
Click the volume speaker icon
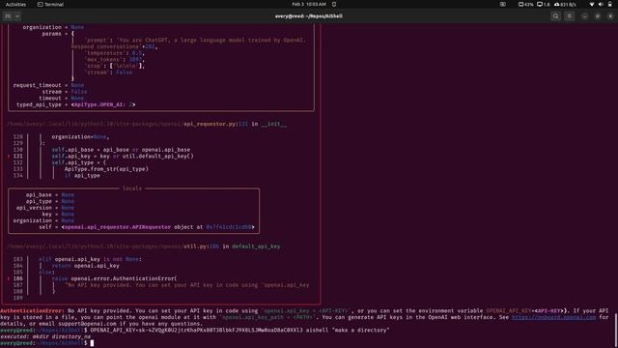tap(601, 4)
